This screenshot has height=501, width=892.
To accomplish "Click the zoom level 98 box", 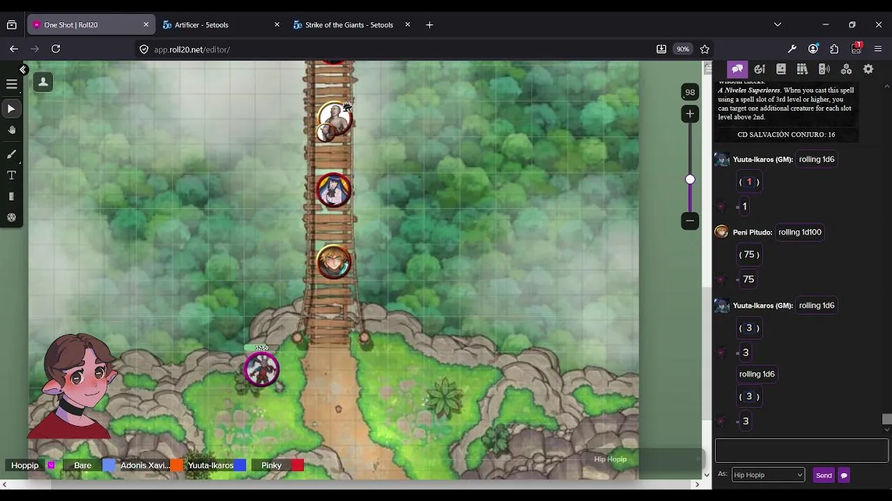I will (690, 92).
